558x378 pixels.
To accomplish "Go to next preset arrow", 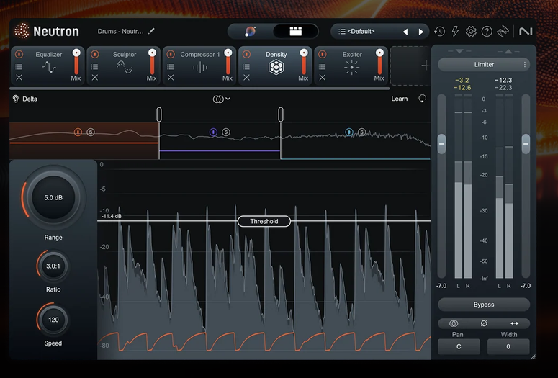I will point(421,32).
